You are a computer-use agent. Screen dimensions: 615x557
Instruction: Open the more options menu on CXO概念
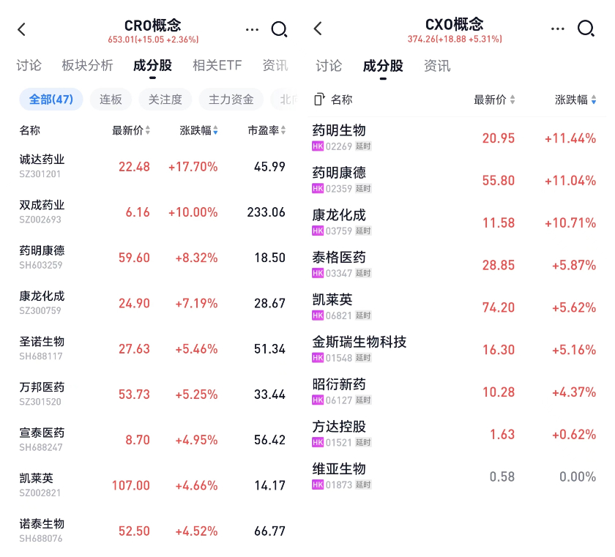(559, 29)
